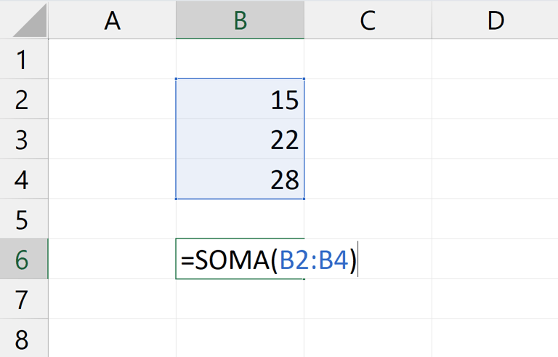Select column C header
Screen dimensions: 558x357
pos(368,20)
